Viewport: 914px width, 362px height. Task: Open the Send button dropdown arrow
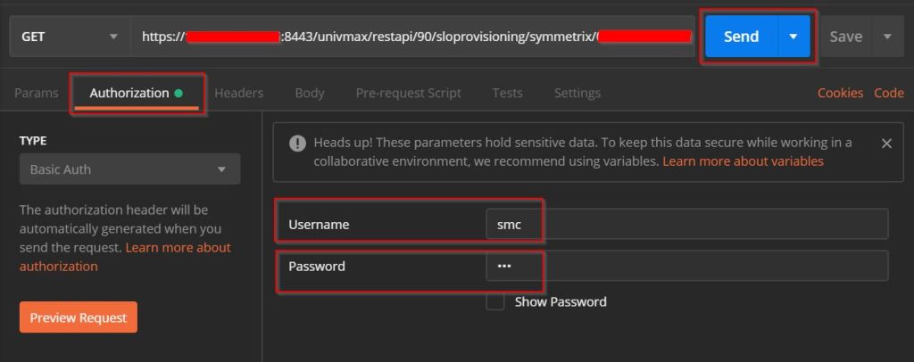[793, 37]
